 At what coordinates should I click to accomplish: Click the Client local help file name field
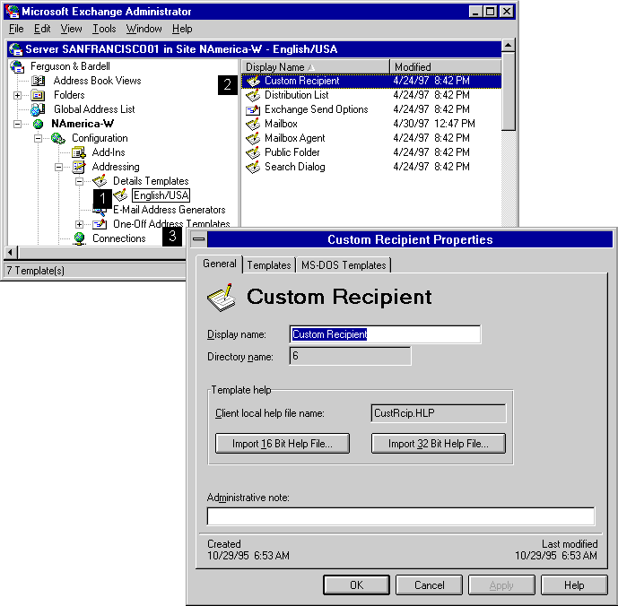(x=439, y=413)
